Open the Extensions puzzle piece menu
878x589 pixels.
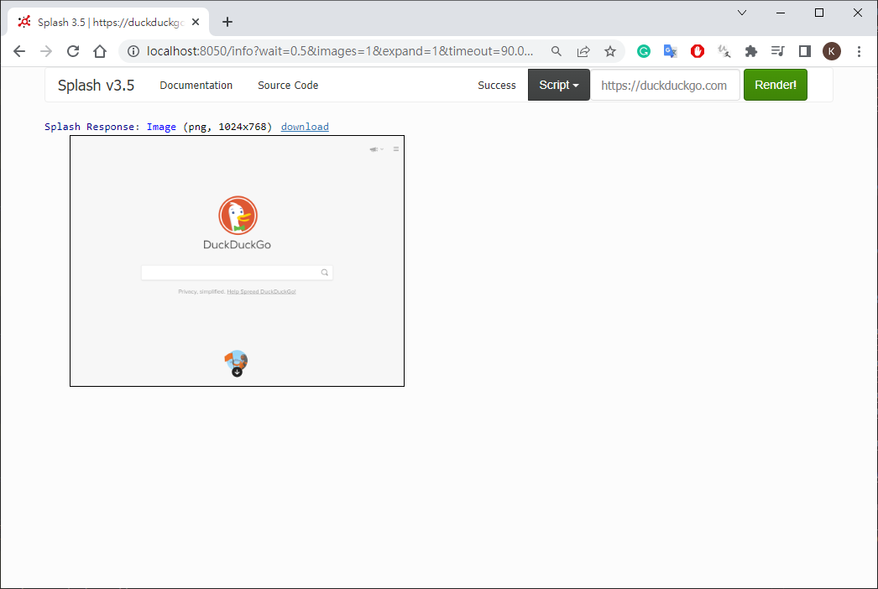click(x=751, y=51)
